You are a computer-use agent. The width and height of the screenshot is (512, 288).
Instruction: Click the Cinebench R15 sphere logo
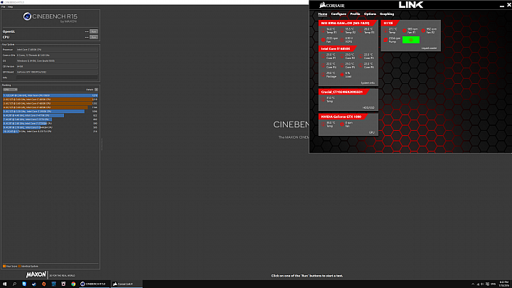(x=27, y=16)
